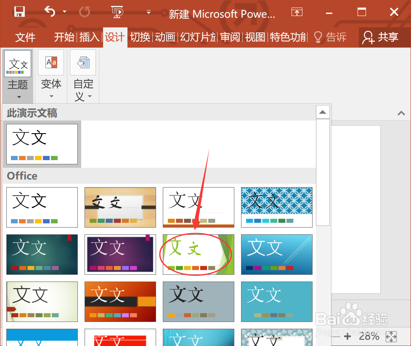
Task: Switch to the 开始 tab
Action: click(x=64, y=37)
